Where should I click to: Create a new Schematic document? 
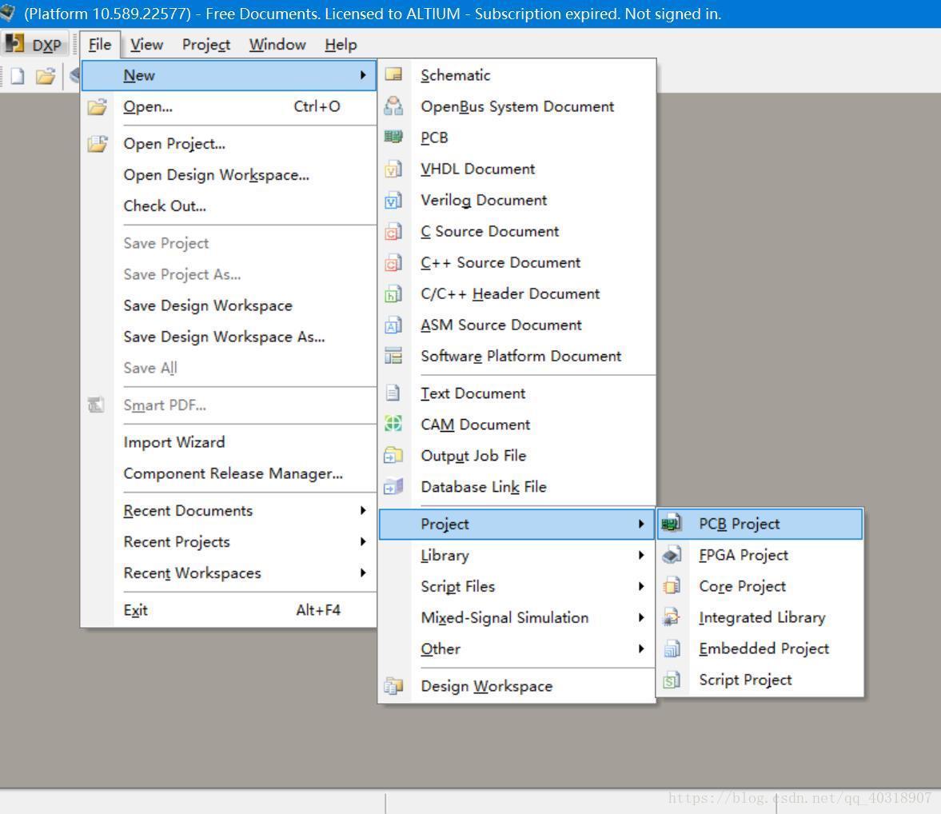tap(517, 75)
